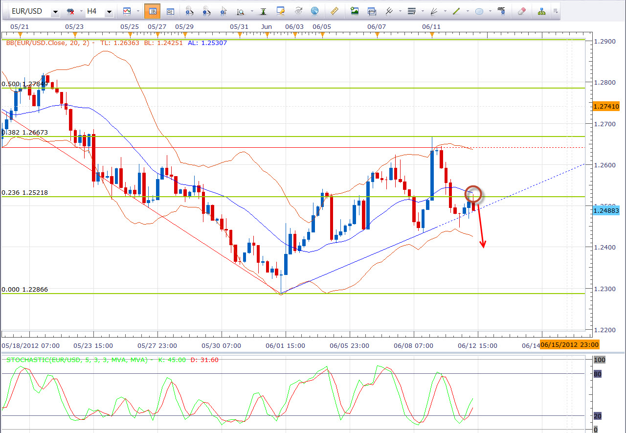Screen dimensions: 626x433
Task: Click the green vertical autoscale icon
Action: point(263,11)
